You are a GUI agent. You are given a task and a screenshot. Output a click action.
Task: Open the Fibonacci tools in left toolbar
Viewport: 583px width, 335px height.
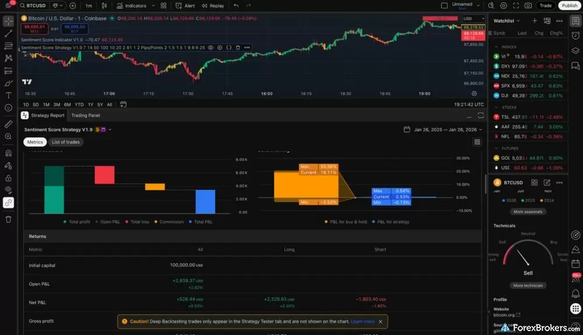(8, 45)
